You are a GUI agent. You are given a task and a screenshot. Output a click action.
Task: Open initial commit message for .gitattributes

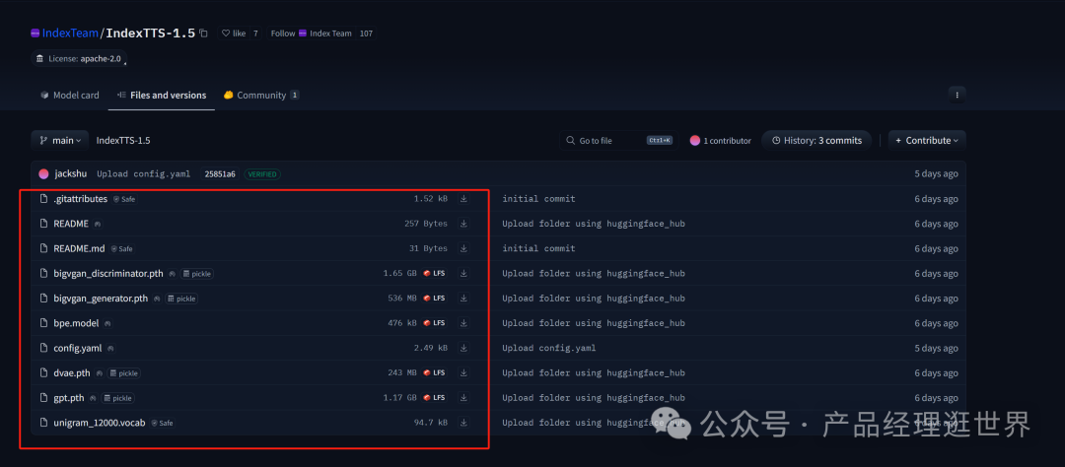pyautogui.click(x=538, y=199)
